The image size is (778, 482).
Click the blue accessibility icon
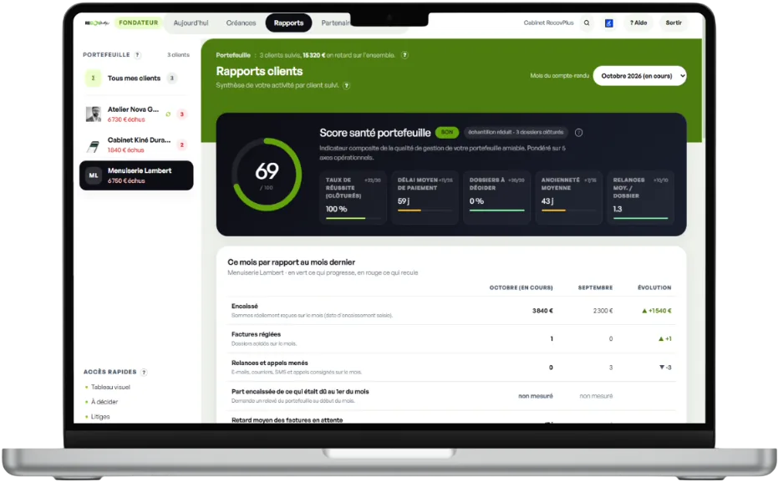609,23
